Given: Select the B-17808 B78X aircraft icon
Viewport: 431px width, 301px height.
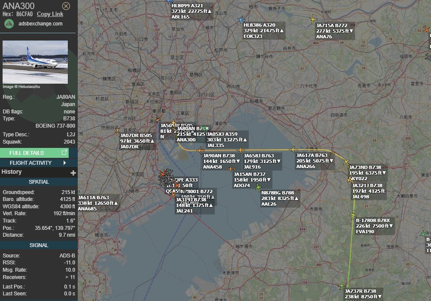Looking at the screenshot, I should (x=353, y=215).
